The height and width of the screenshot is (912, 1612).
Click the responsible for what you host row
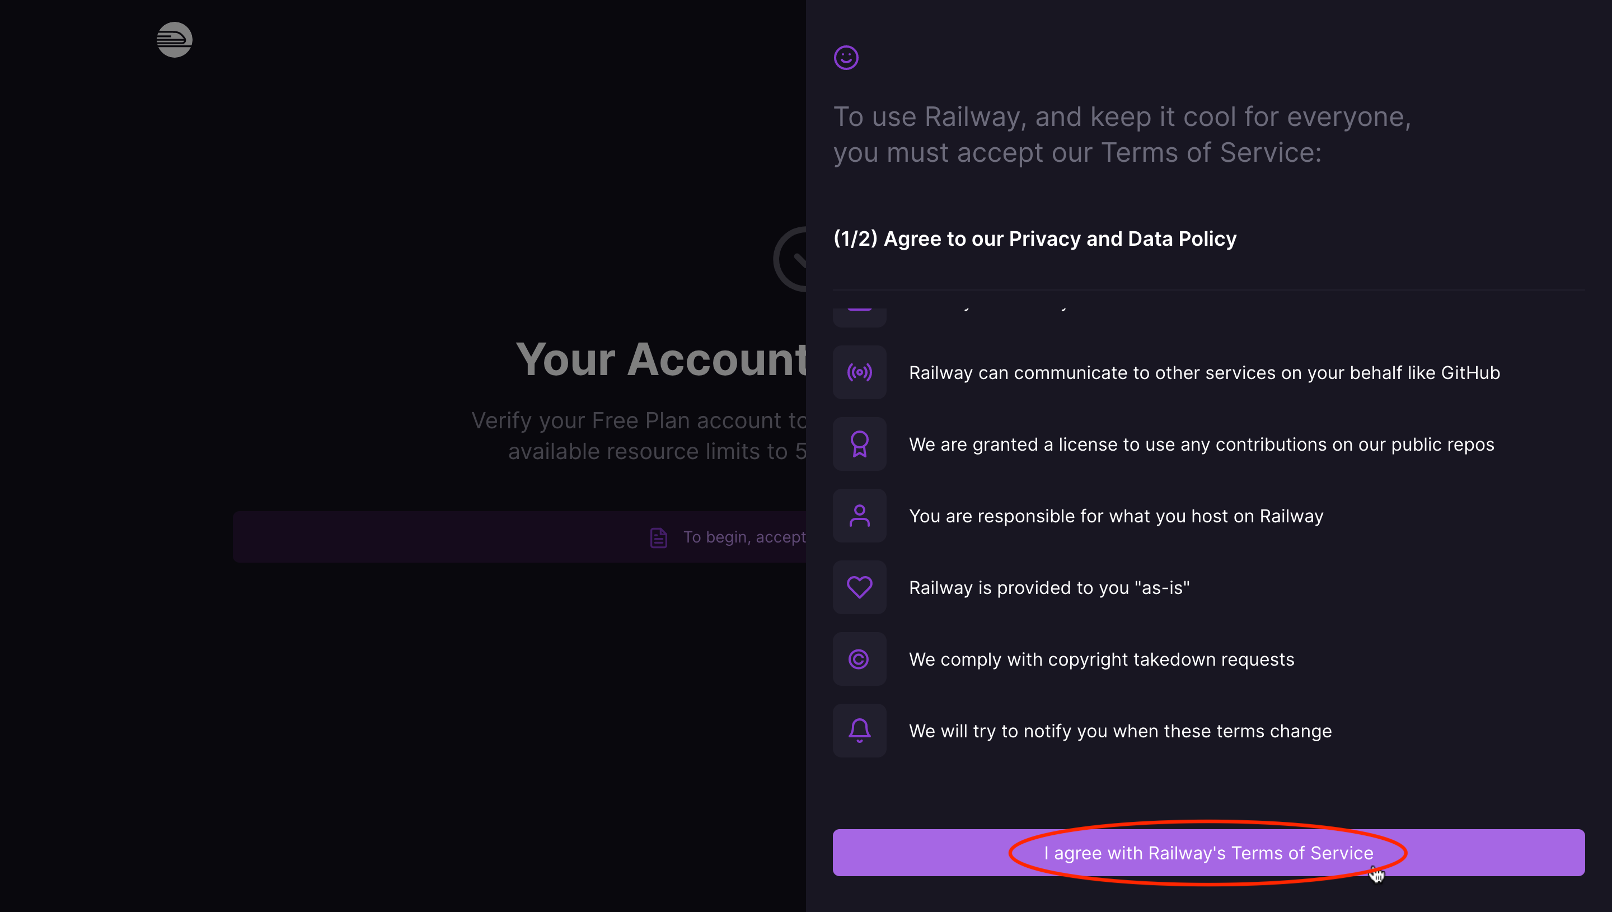click(x=1116, y=516)
